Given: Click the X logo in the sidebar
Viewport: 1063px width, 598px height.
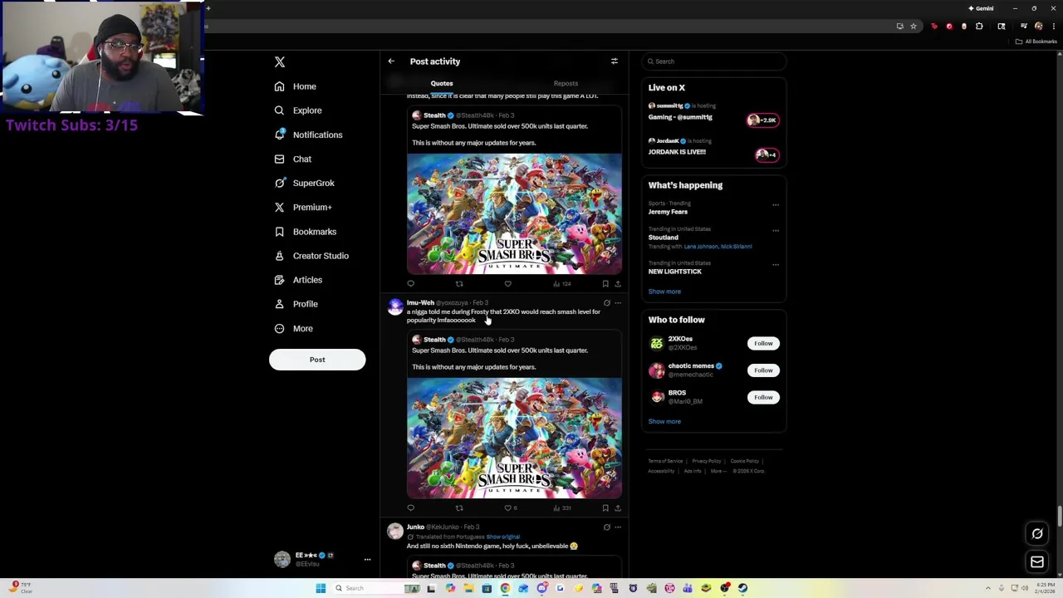Looking at the screenshot, I should click(280, 62).
